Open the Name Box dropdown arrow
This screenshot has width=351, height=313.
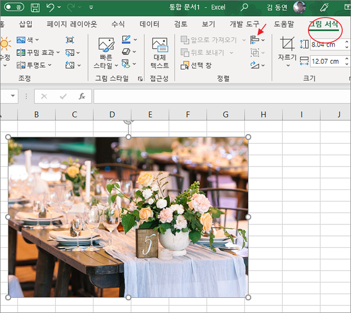[x=13, y=96]
